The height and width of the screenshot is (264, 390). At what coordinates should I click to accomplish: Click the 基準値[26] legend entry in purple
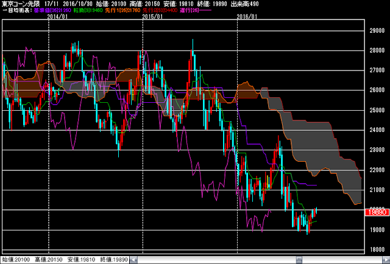coord(52,10)
